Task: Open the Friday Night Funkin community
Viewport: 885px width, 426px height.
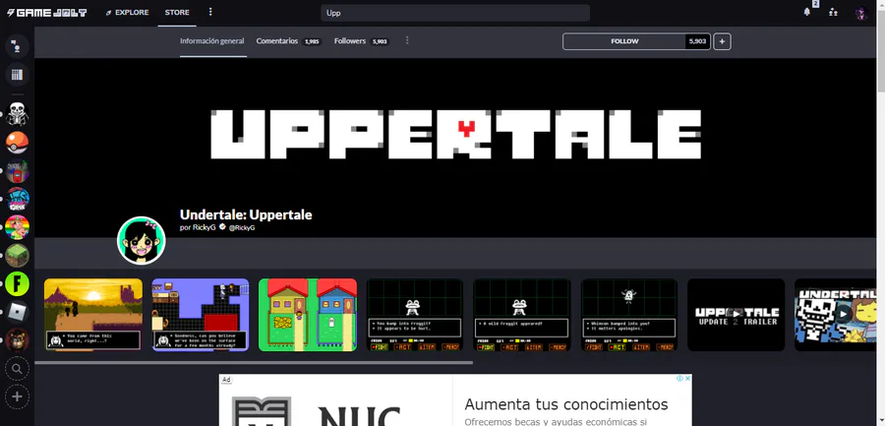Action: tap(17, 199)
